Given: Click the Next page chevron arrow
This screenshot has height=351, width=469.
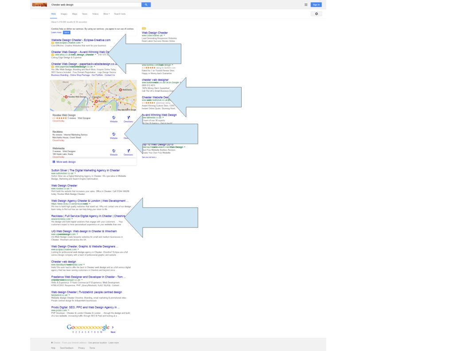Looking at the screenshot, I should coord(113,327).
